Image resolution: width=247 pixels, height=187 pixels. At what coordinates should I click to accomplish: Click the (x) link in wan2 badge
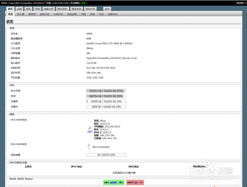[136, 182]
